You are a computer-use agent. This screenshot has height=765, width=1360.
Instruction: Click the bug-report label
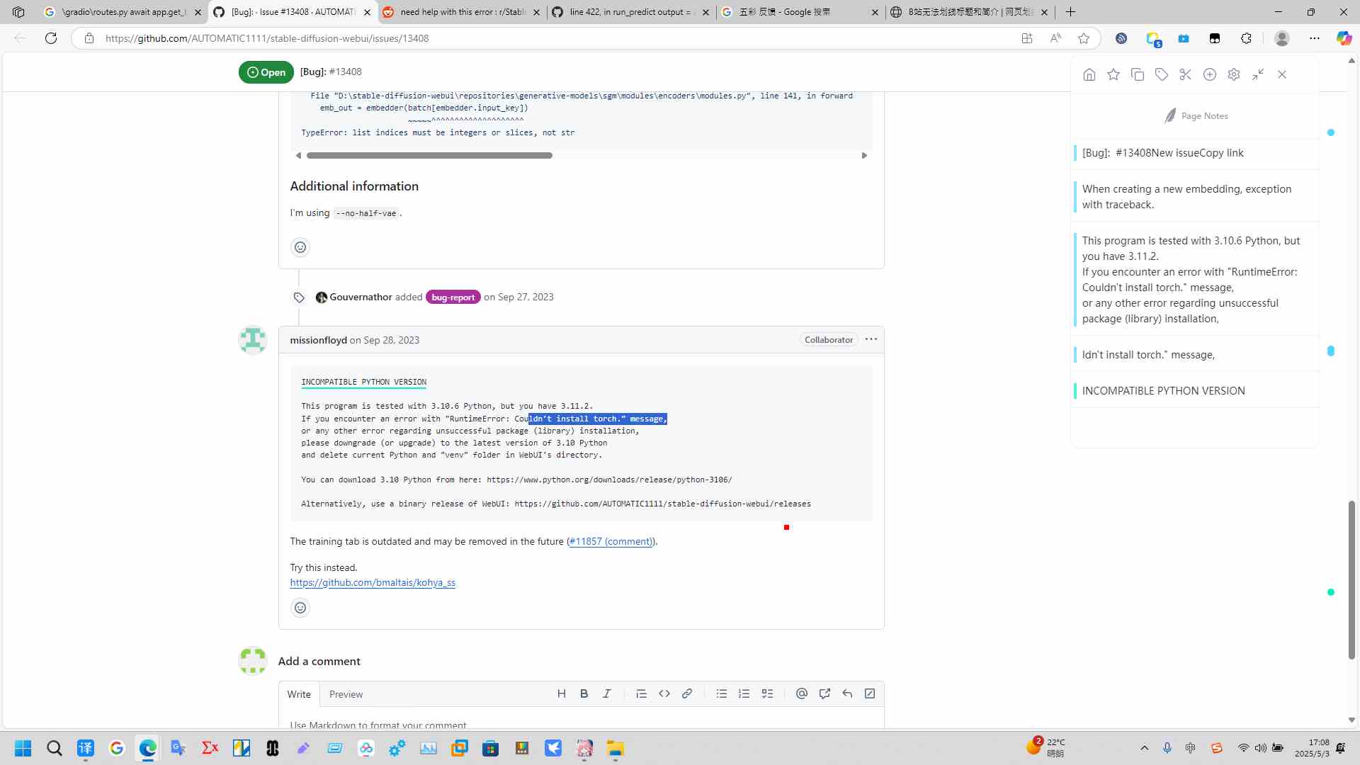click(453, 297)
